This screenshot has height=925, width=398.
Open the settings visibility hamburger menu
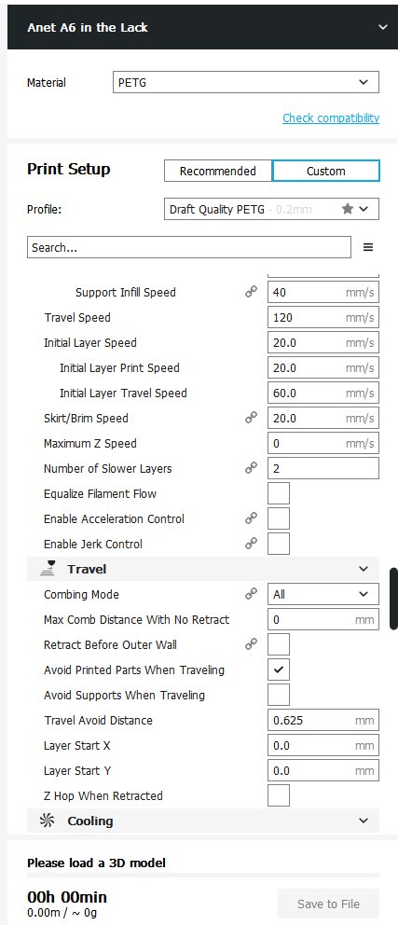368,248
